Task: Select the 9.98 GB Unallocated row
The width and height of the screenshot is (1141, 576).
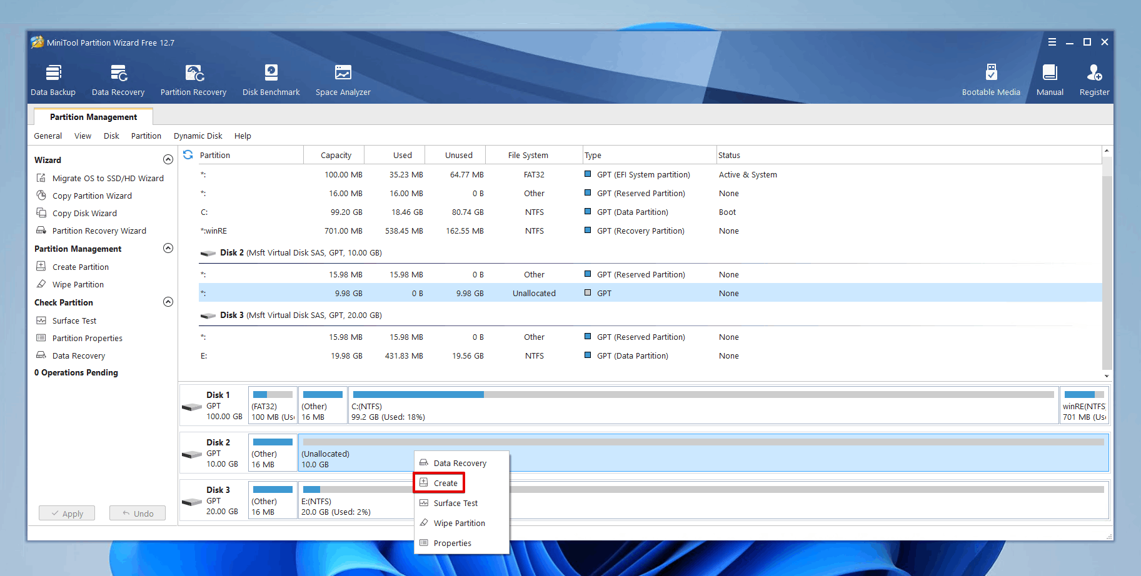Action: 650,293
